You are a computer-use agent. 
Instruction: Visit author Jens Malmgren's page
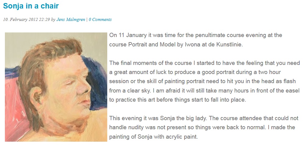pos(71,19)
